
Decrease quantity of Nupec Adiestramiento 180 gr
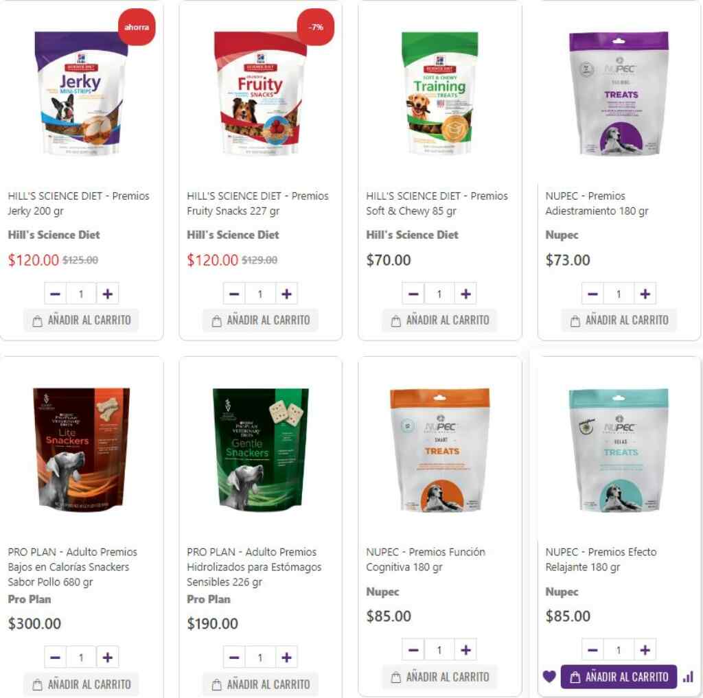click(x=592, y=294)
